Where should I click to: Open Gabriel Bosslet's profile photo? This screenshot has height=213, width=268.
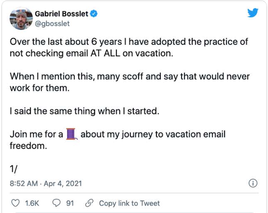point(21,19)
